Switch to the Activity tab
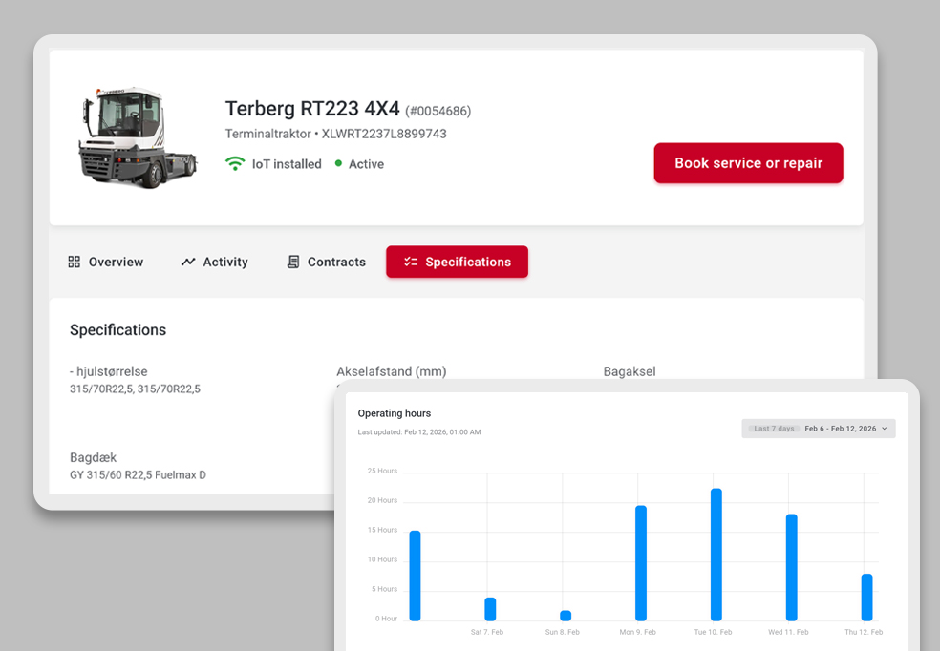 (x=215, y=262)
